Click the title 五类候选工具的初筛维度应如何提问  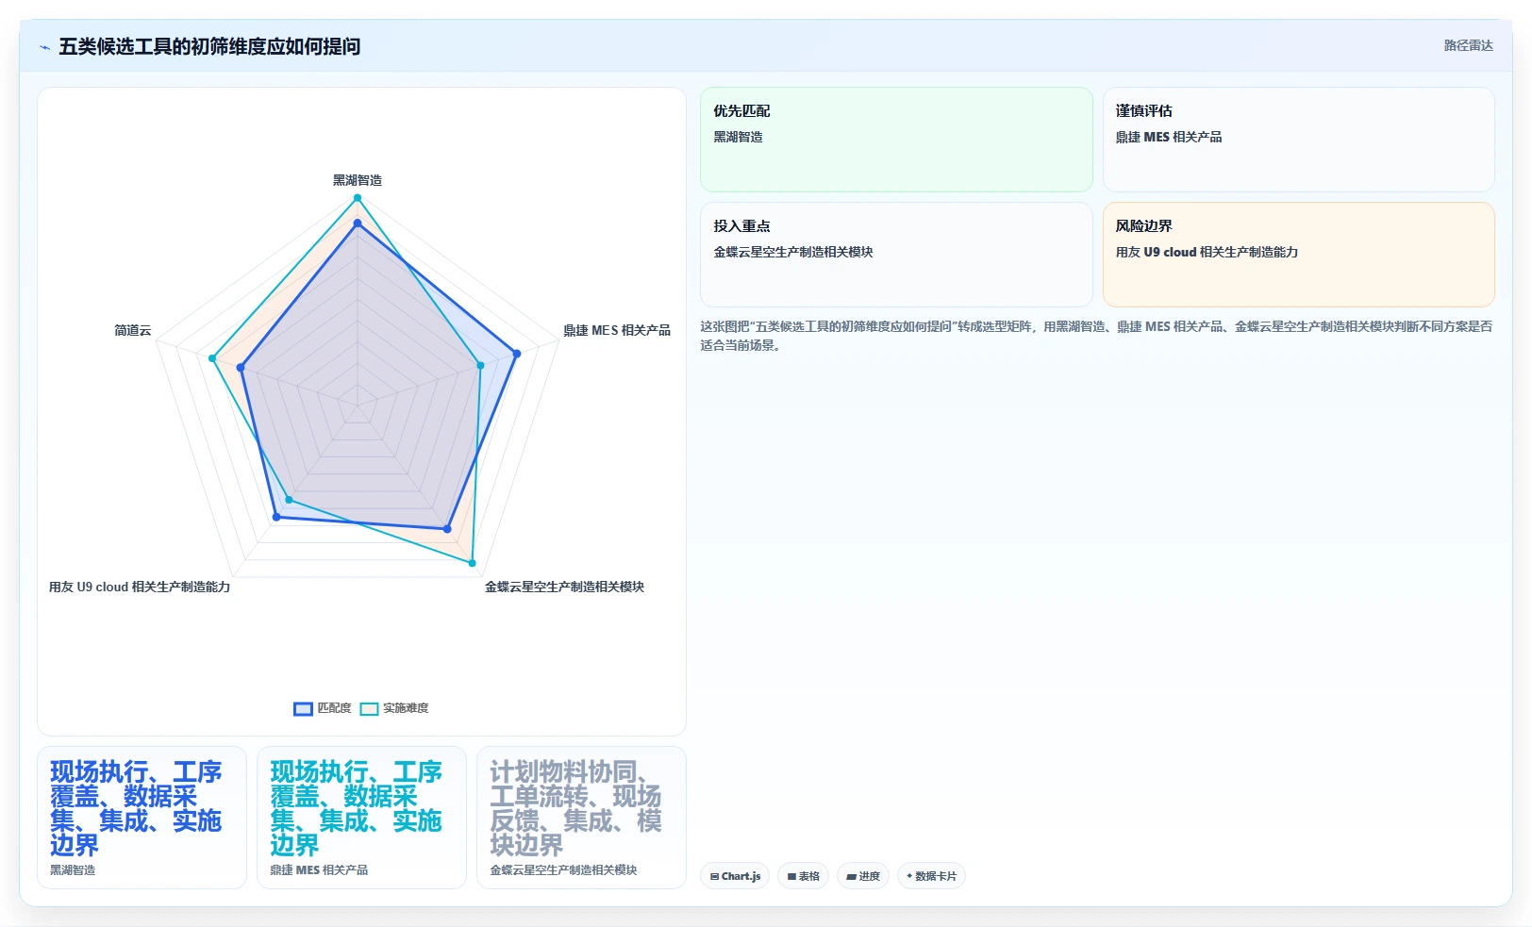209,46
